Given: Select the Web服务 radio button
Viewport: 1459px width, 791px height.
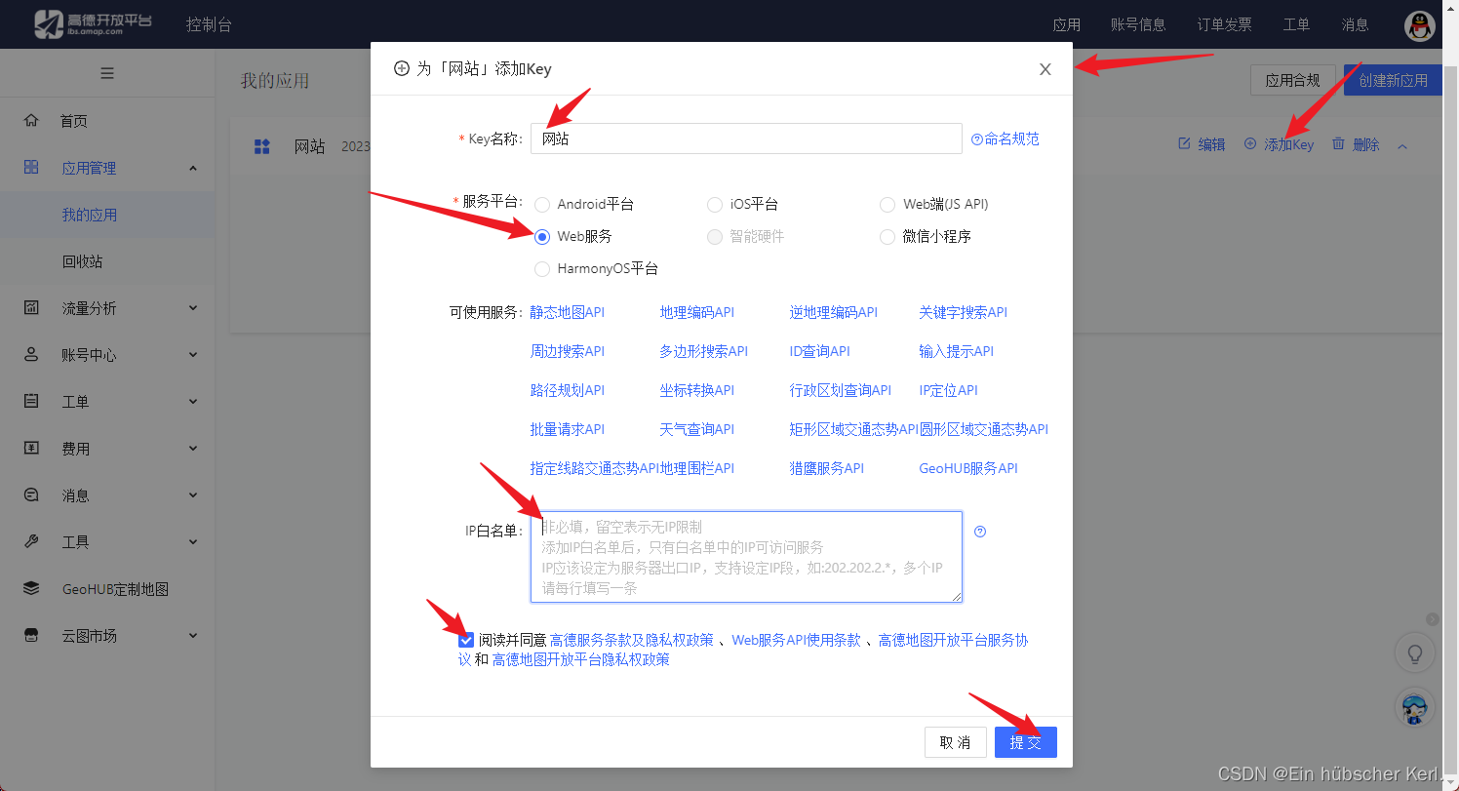Looking at the screenshot, I should pyautogui.click(x=542, y=237).
